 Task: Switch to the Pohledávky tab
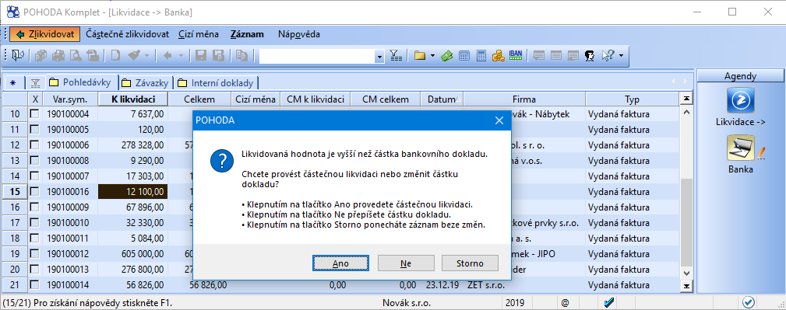pyautogui.click(x=82, y=82)
